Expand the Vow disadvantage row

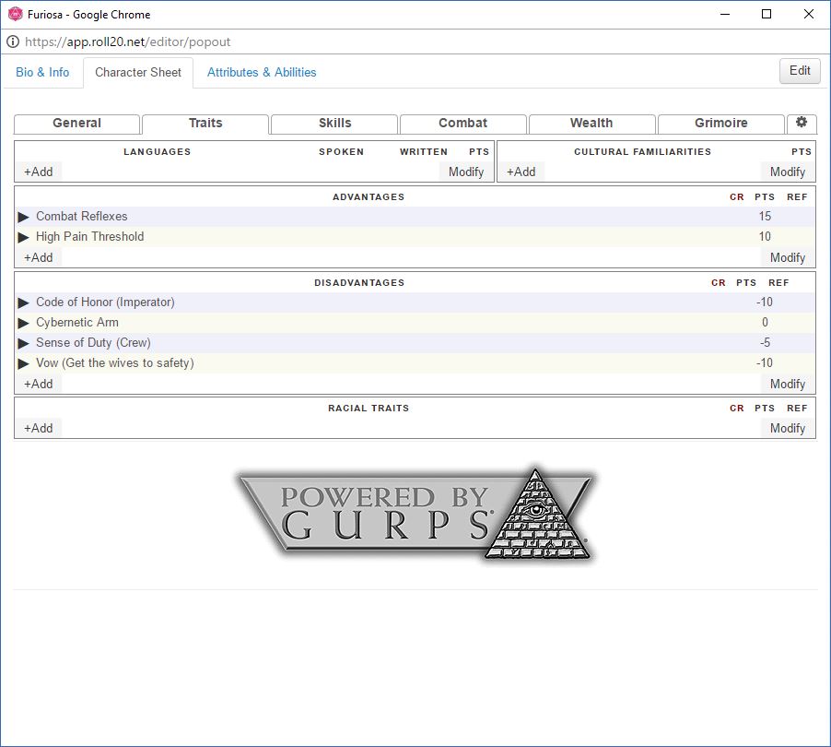click(24, 363)
